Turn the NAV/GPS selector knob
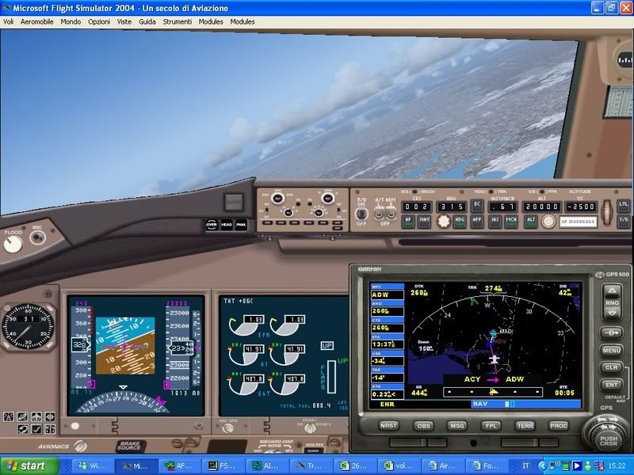634x475 pixels. 227,428
